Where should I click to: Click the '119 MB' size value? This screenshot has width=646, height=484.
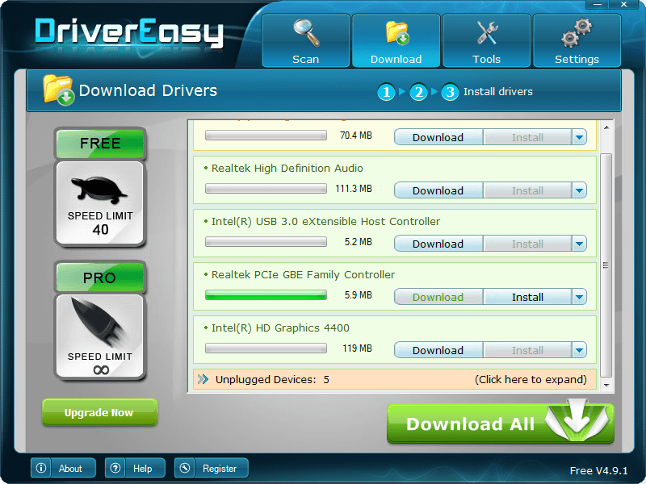(x=357, y=348)
